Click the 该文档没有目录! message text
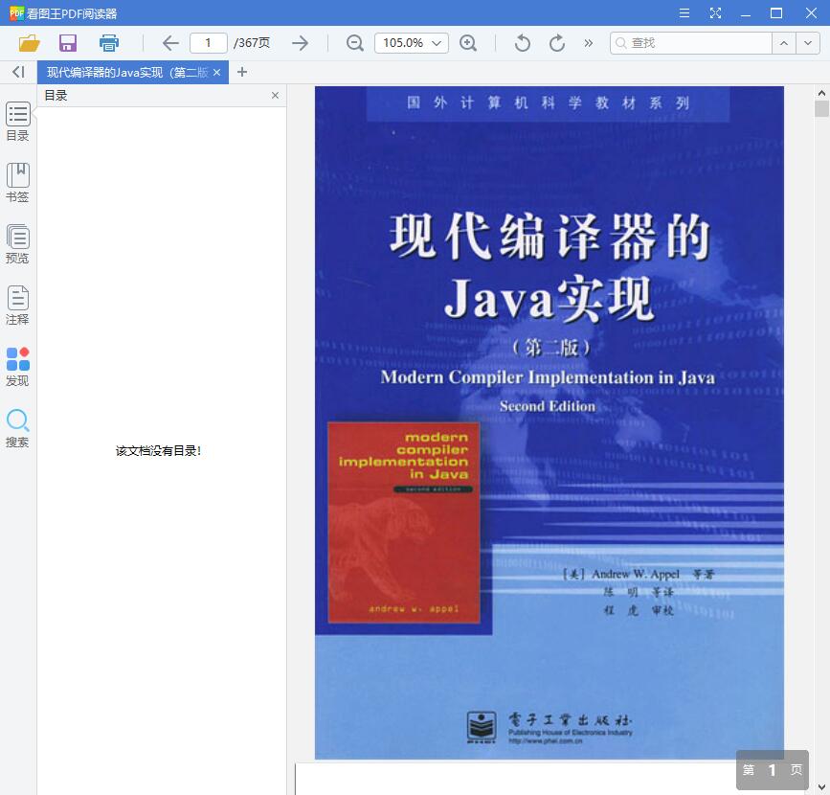Viewport: 830px width, 795px height. pyautogui.click(x=158, y=451)
